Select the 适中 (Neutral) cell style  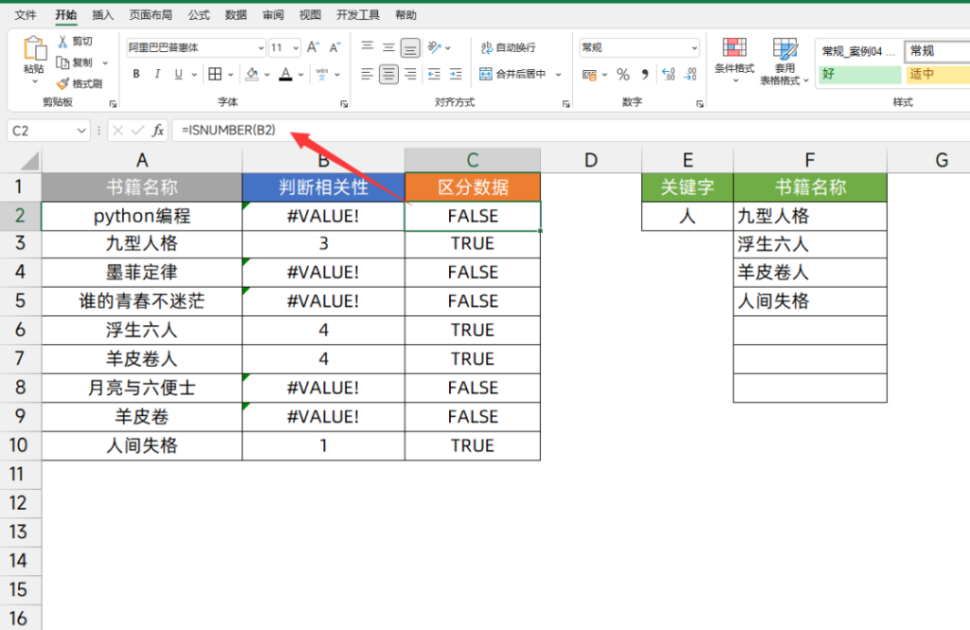[x=937, y=74]
